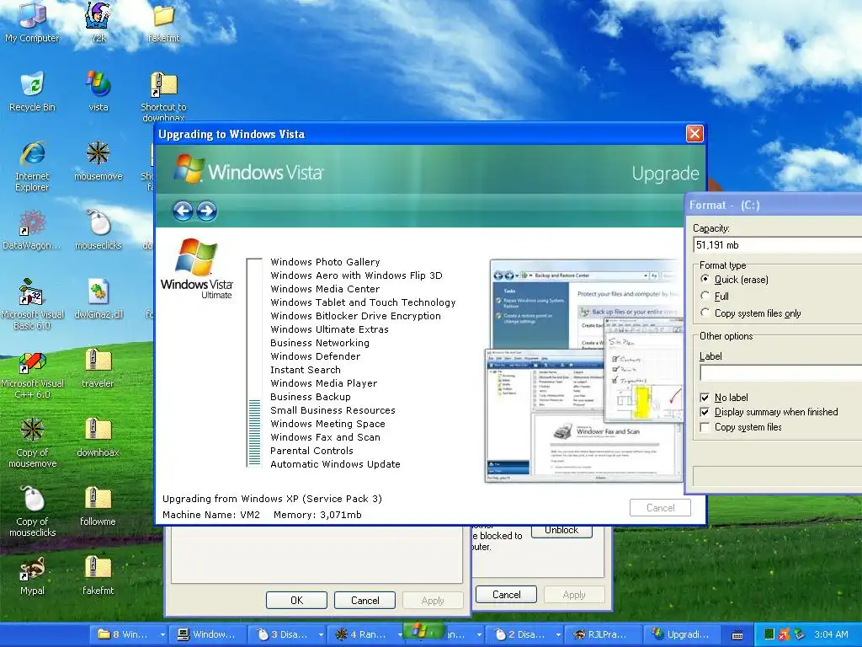The width and height of the screenshot is (862, 647).
Task: Close the Upgrading to Windows Vista window
Action: [694, 134]
